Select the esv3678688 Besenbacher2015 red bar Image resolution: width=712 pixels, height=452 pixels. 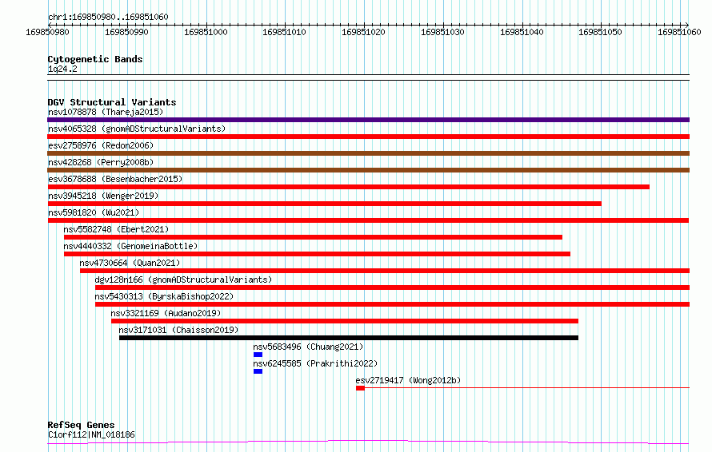[x=348, y=187]
